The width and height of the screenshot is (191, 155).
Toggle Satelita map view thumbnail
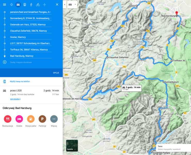[x=72, y=145]
